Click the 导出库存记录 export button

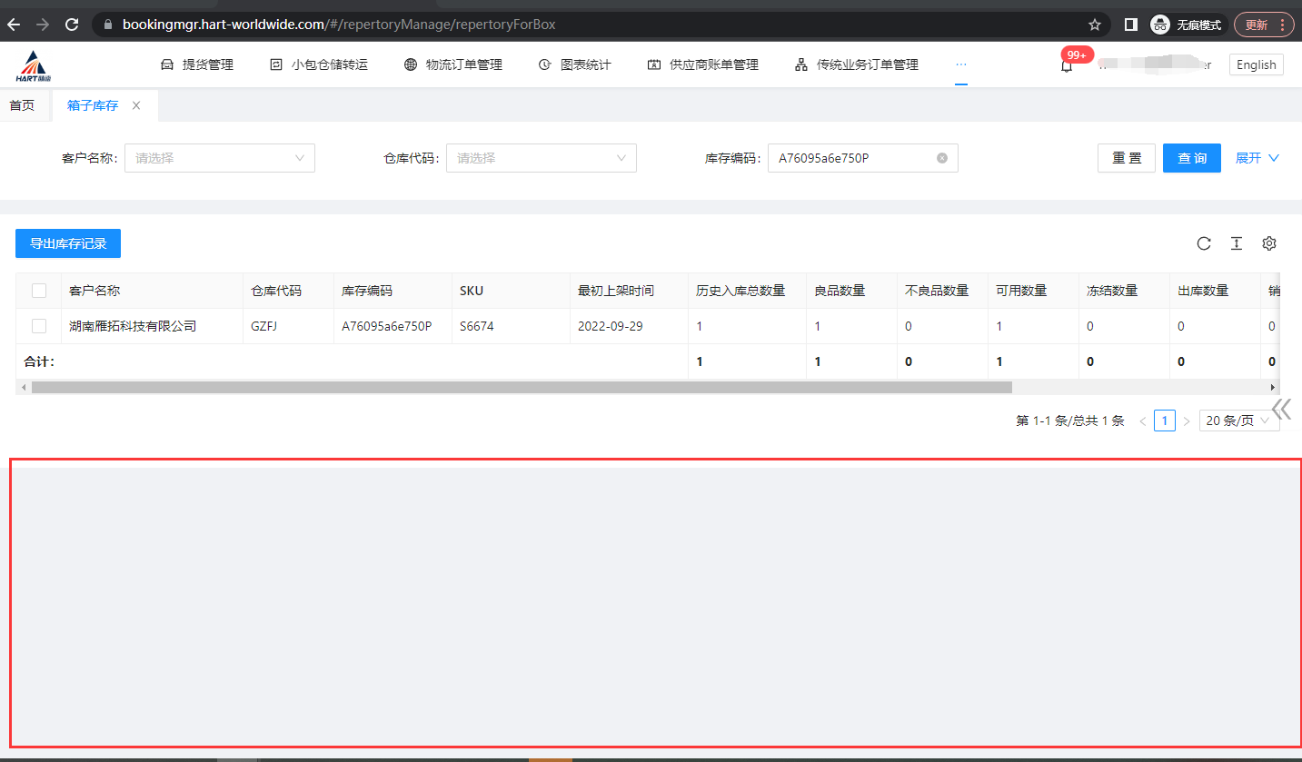click(68, 243)
